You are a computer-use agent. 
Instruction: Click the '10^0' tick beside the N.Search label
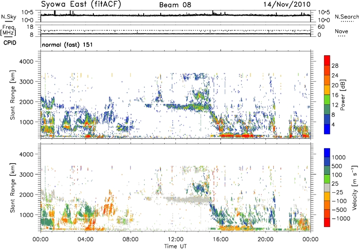coord(324,20)
